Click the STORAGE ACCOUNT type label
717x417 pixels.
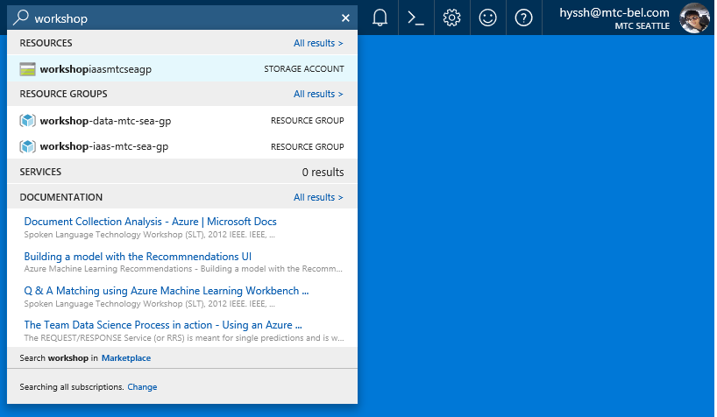coord(304,69)
